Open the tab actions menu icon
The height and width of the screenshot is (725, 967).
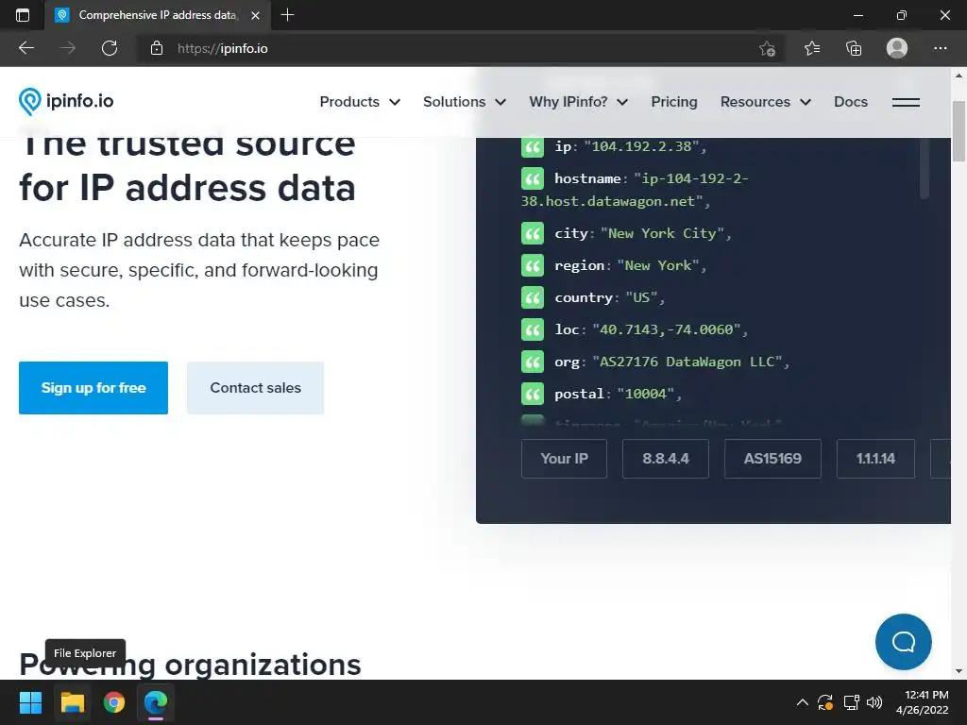pyautogui.click(x=23, y=15)
